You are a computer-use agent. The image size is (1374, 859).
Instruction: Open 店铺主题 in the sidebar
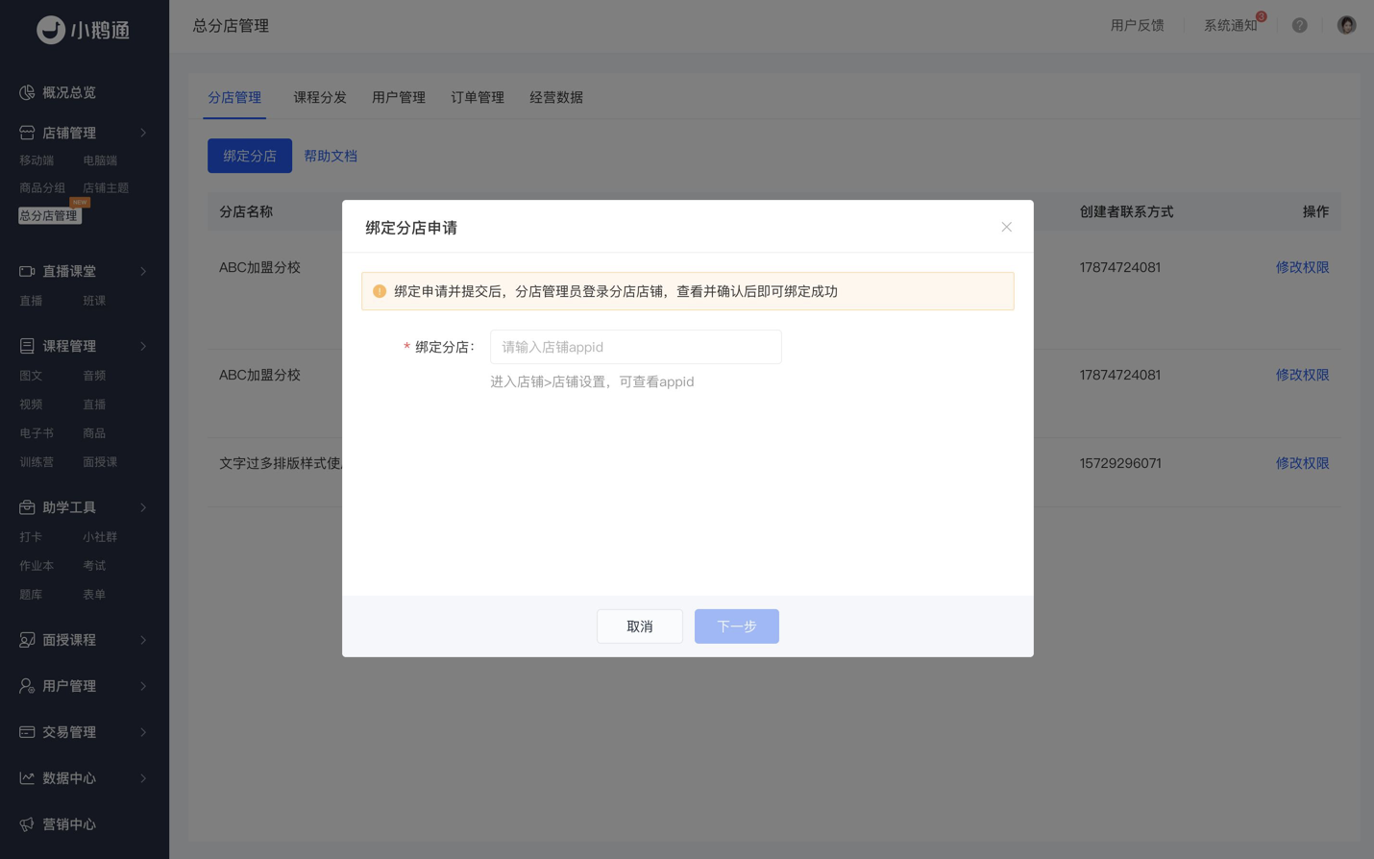pos(106,187)
